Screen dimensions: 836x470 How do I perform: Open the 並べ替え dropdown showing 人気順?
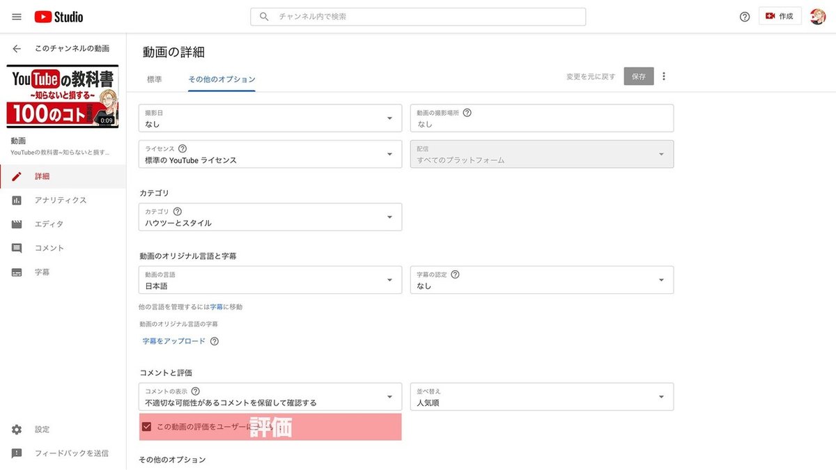coord(542,397)
